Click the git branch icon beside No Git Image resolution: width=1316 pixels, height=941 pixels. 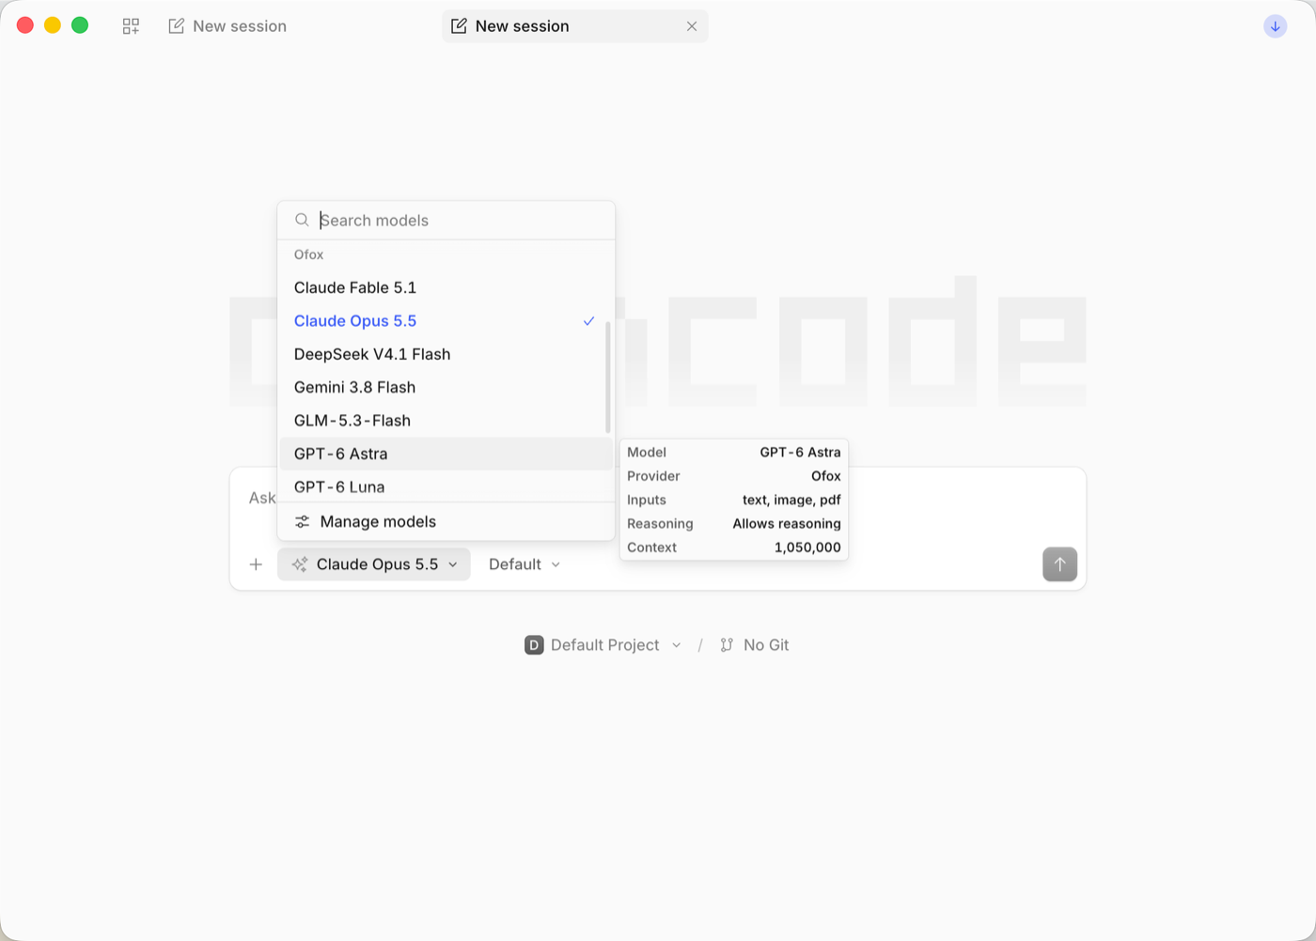click(727, 645)
